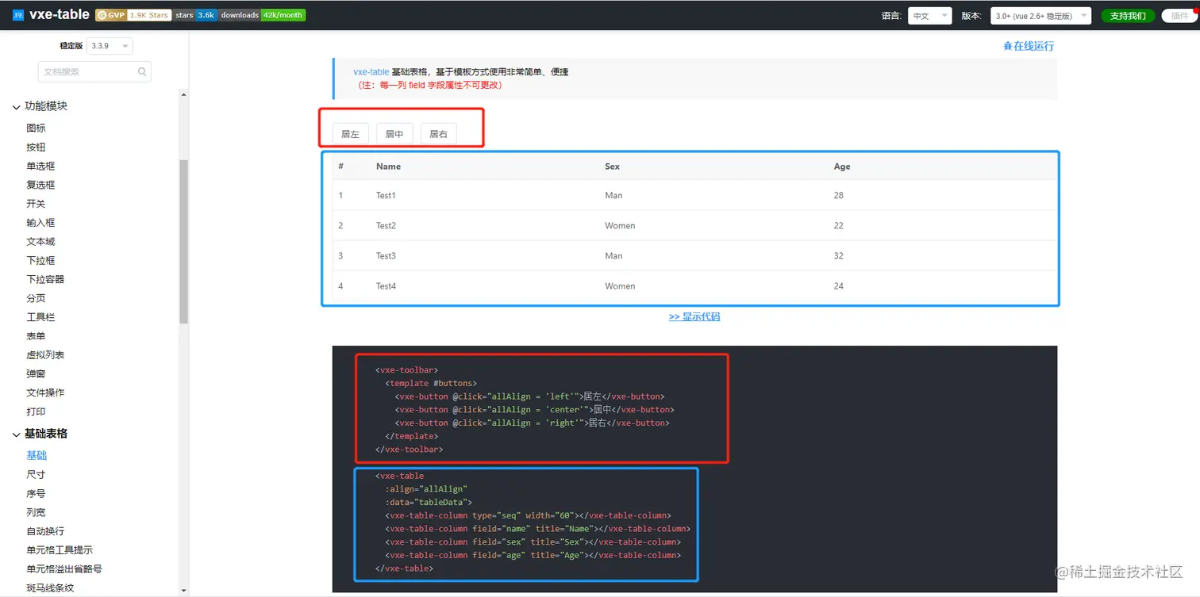
Task: Click the 支持我们 button
Action: (1128, 16)
